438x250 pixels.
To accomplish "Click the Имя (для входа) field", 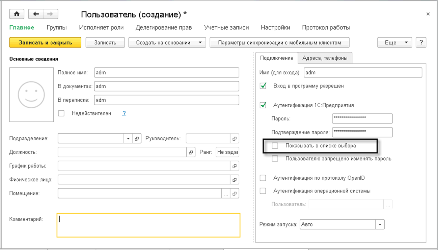I will pyautogui.click(x=363, y=72).
